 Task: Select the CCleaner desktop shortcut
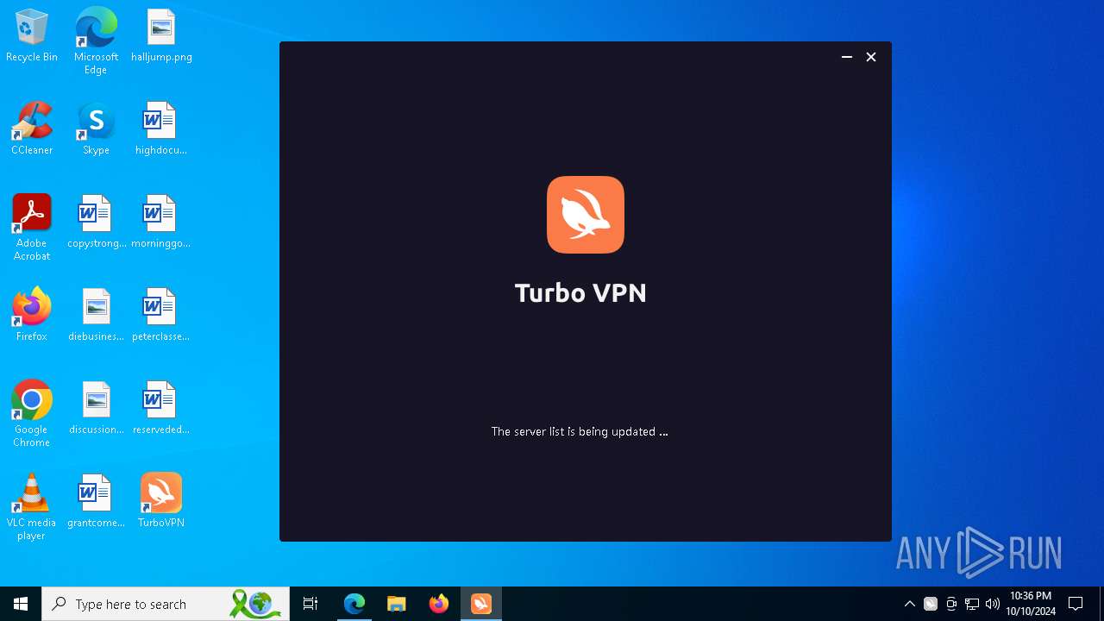tap(32, 129)
